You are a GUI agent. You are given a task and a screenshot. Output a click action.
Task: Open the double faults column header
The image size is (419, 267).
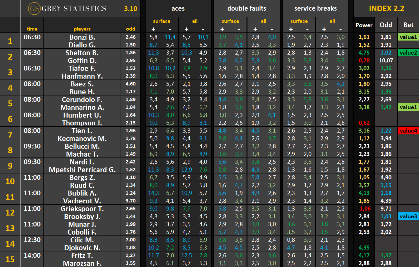(247, 8)
